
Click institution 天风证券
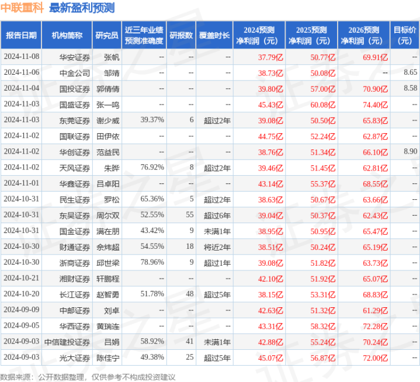coord(74,168)
